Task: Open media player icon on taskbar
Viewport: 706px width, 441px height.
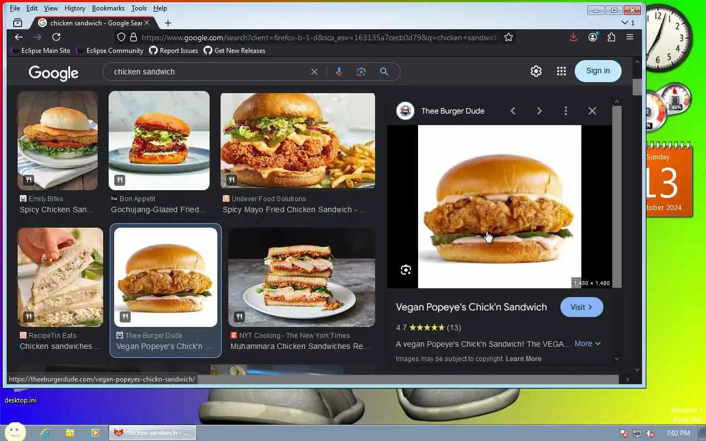Action: [95, 433]
